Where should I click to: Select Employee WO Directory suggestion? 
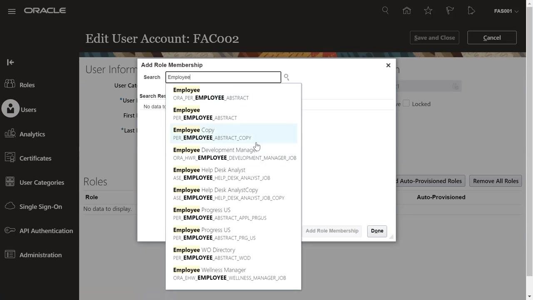click(233, 254)
